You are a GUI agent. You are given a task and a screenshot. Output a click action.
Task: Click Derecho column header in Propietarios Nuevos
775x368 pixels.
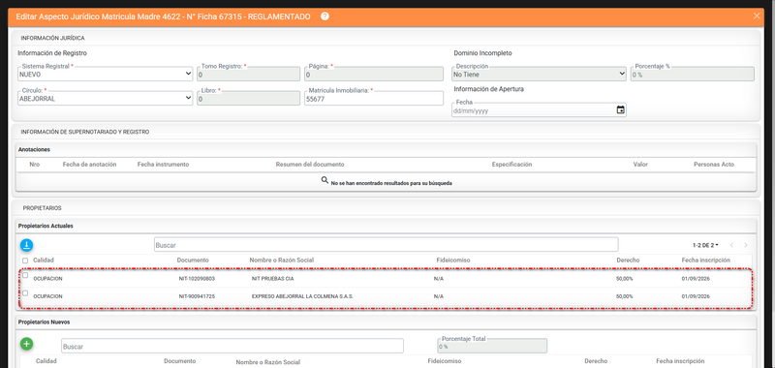pos(596,361)
